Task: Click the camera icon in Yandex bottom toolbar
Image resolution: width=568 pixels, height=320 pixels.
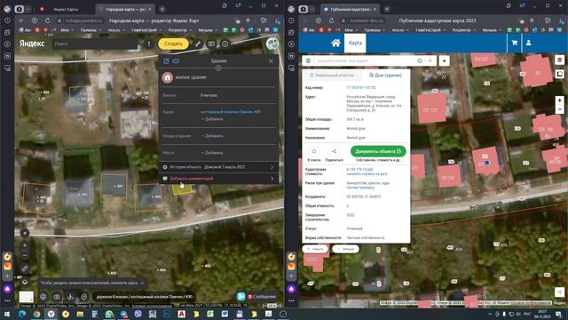Action: 57,297
